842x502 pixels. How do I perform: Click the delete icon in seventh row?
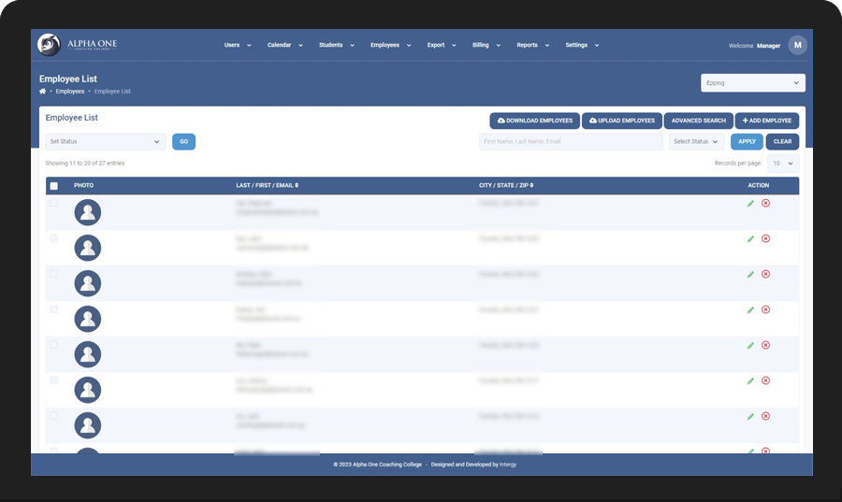765,416
